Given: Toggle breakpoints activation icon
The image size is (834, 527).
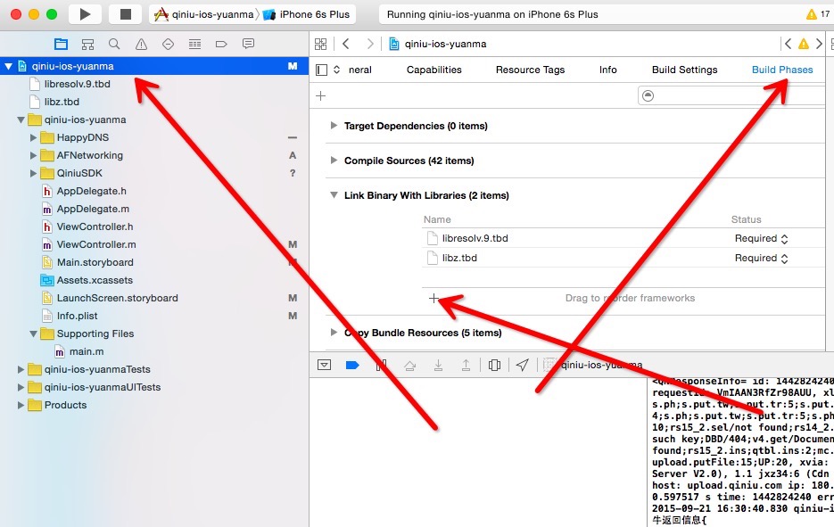Looking at the screenshot, I should (x=352, y=365).
